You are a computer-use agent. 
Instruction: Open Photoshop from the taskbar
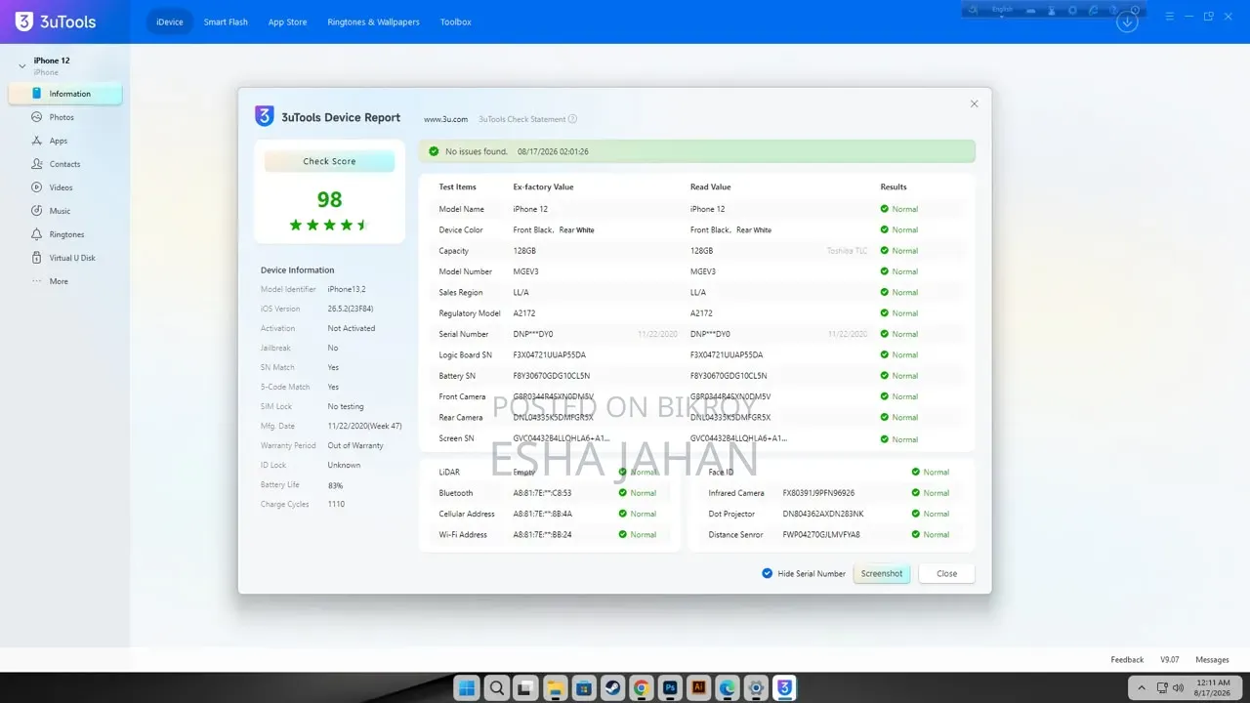[669, 687]
